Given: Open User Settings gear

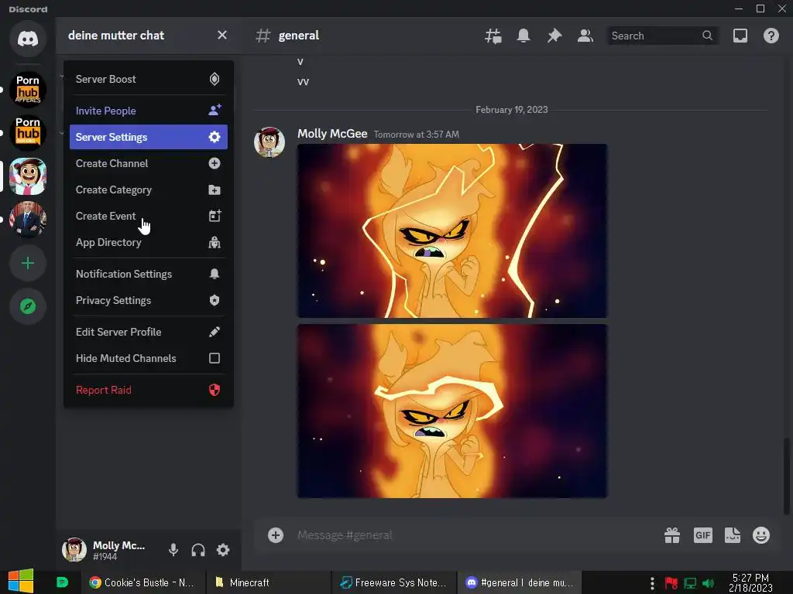Looking at the screenshot, I should click(x=223, y=550).
